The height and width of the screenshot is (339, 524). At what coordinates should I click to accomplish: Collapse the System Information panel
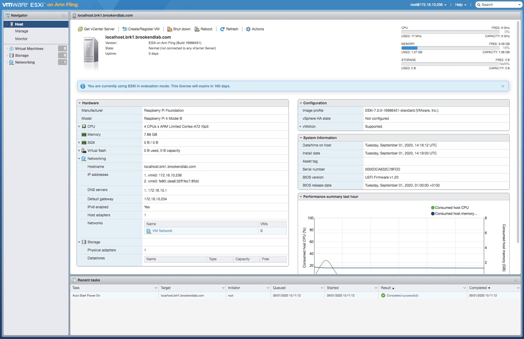tap(301, 138)
